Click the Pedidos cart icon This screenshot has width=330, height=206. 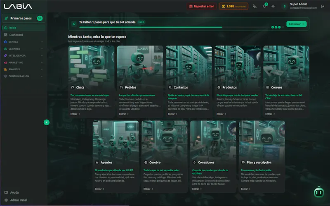[121, 87]
